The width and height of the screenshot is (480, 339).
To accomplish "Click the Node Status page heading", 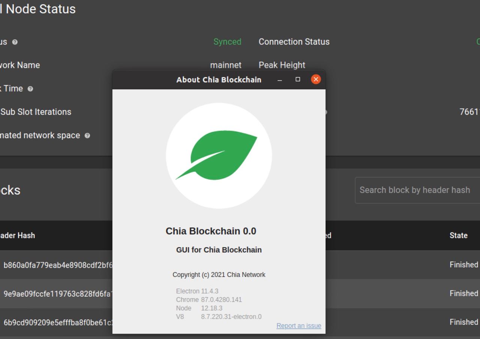I will click(x=38, y=9).
